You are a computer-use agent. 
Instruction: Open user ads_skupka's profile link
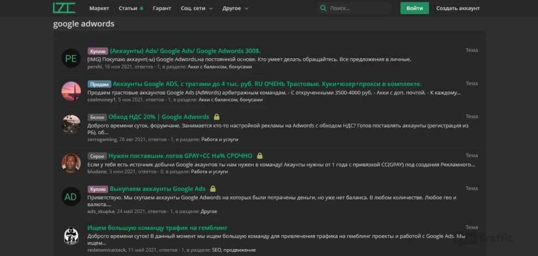[x=101, y=211]
